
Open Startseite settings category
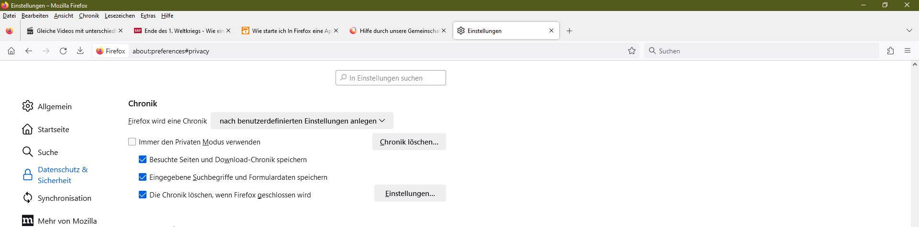(45, 129)
